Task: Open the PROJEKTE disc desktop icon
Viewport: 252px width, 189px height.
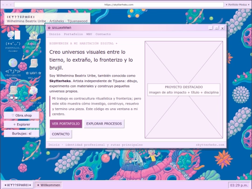Action: [33, 41]
